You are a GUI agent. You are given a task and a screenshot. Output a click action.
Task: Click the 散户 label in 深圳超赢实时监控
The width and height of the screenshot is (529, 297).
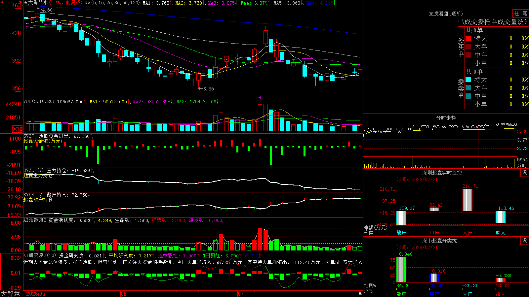(x=401, y=233)
